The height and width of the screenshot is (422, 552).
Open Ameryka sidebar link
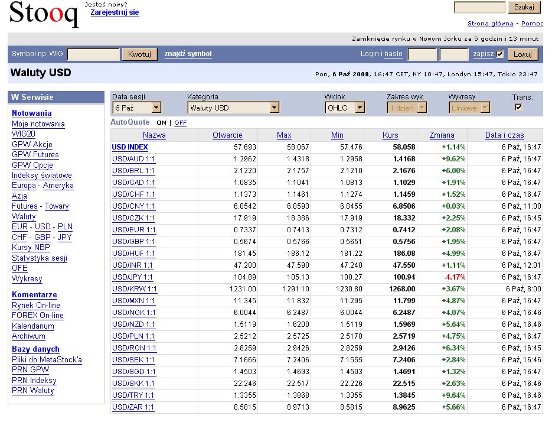click(x=58, y=186)
